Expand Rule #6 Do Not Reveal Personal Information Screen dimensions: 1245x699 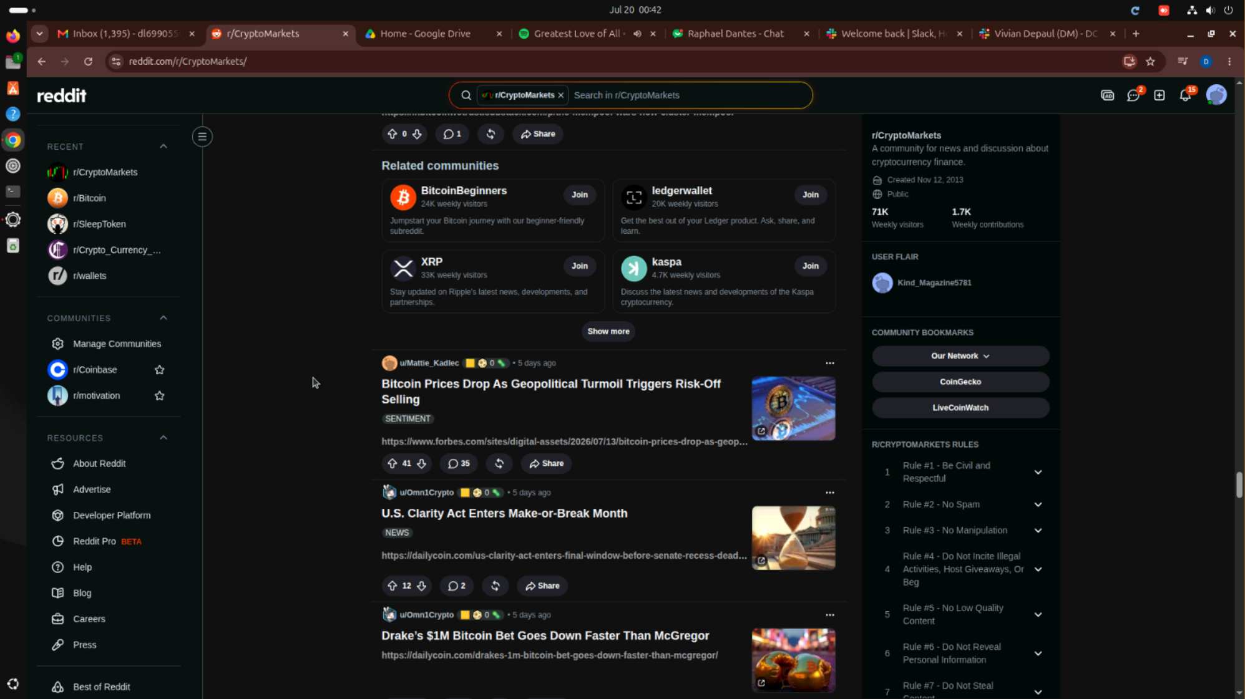(1037, 653)
